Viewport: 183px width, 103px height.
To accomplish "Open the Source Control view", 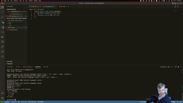I will tap(3, 22).
